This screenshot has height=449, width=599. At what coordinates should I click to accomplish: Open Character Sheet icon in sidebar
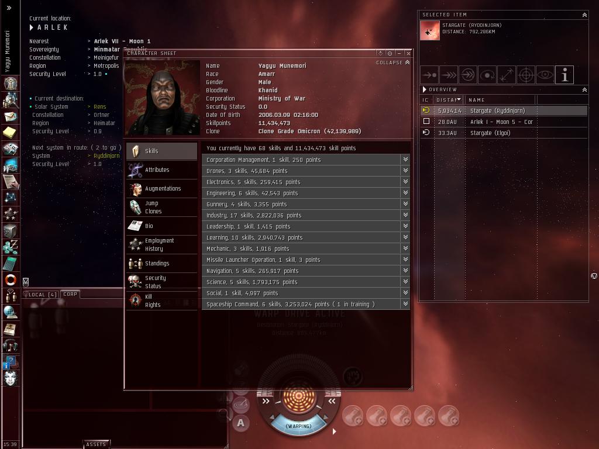coord(11,83)
